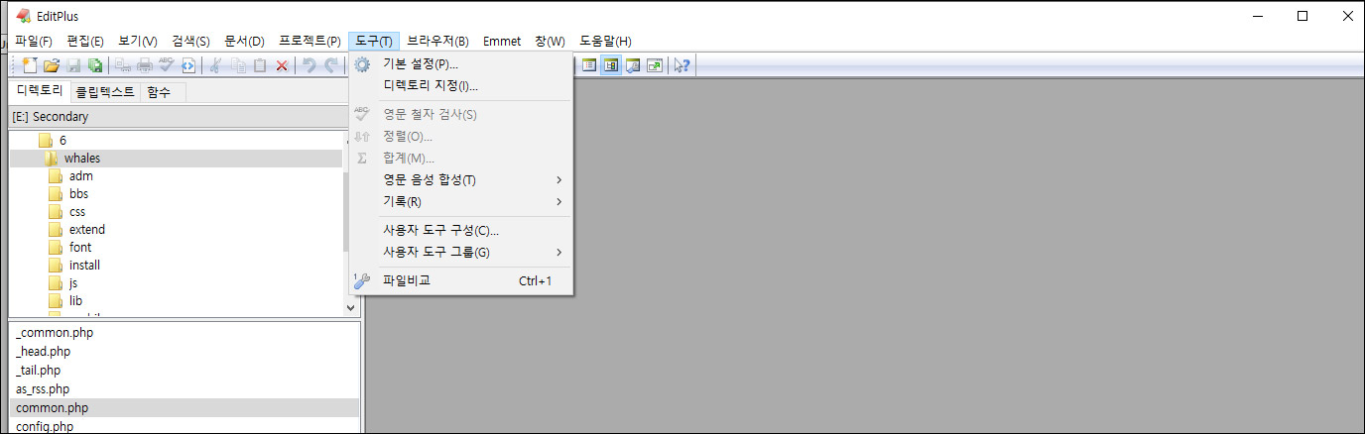Select the extend folder
This screenshot has width=1365, height=434.
click(x=86, y=230)
